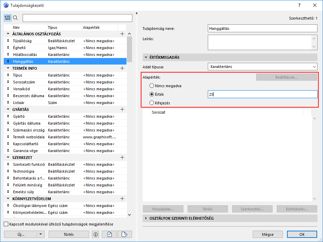The height and width of the screenshot is (242, 323).
Task: Add property to ÁLTALÁNOS OSZTÁLYOZÁS group
Action: 122,34
